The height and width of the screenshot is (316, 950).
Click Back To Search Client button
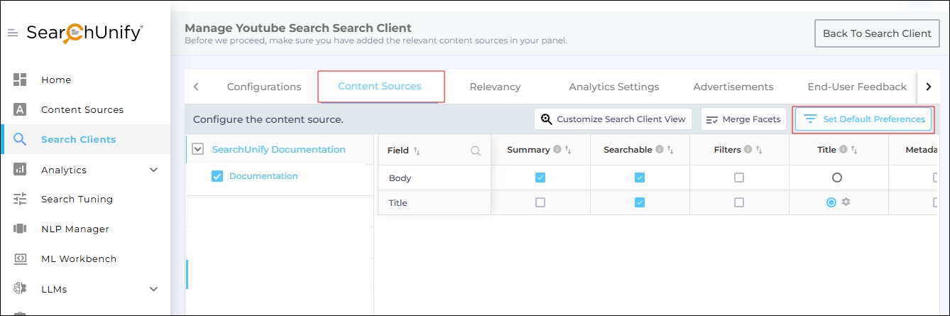[x=876, y=33]
